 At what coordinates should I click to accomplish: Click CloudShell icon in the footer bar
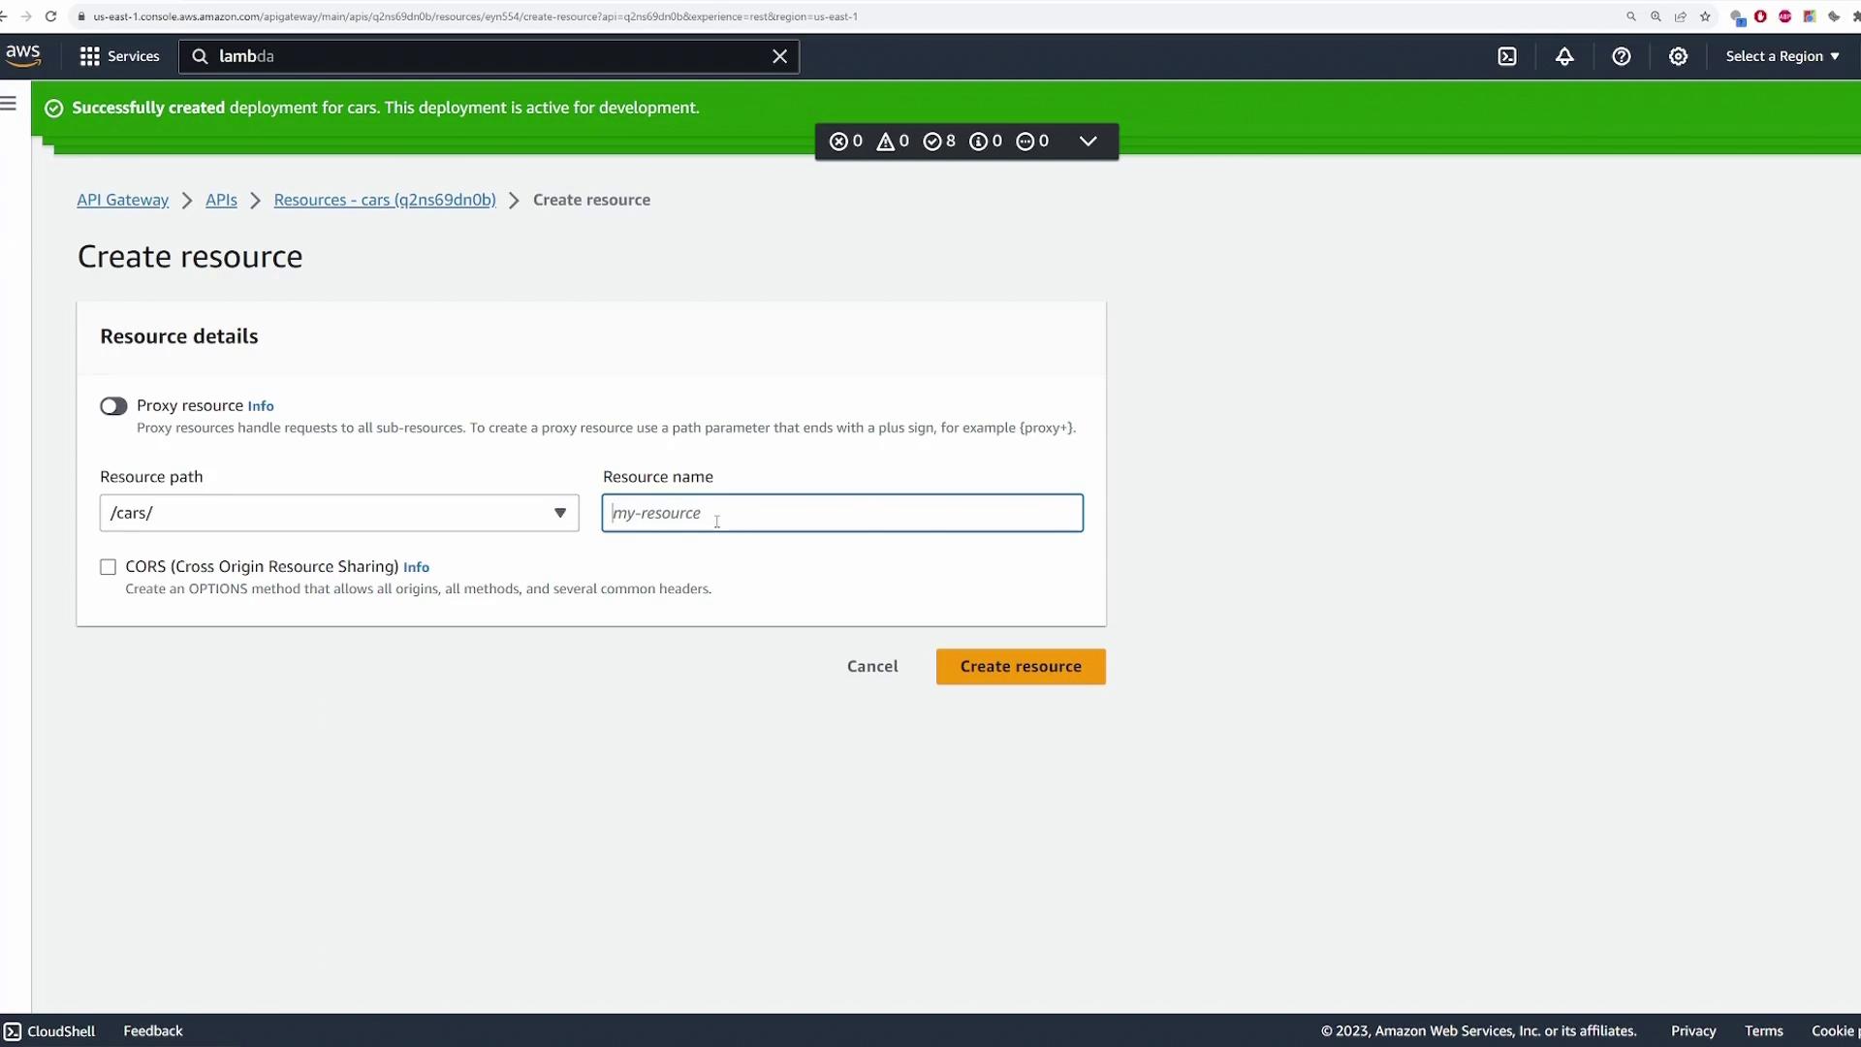(x=12, y=1031)
